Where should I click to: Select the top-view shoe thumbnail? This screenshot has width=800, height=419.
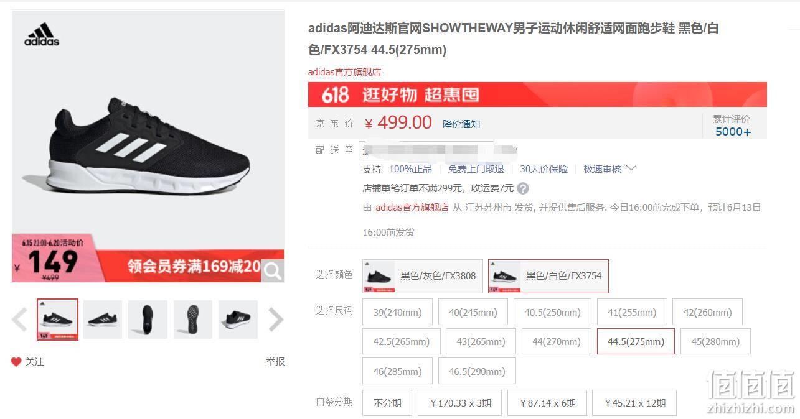148,320
